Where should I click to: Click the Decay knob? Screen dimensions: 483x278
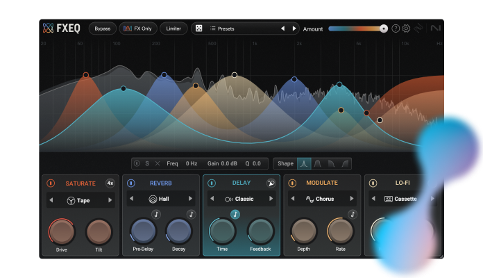[178, 231]
